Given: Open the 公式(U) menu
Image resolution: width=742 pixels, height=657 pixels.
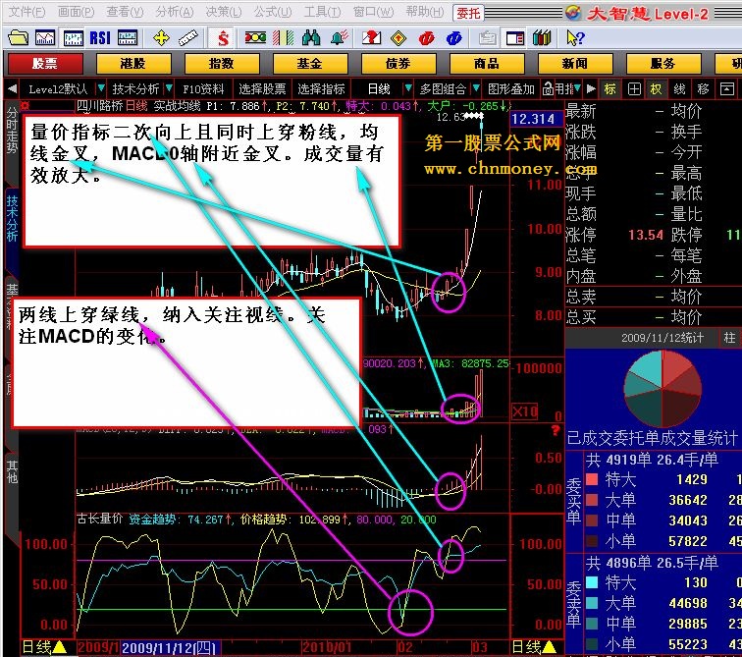Looking at the screenshot, I should tap(273, 12).
